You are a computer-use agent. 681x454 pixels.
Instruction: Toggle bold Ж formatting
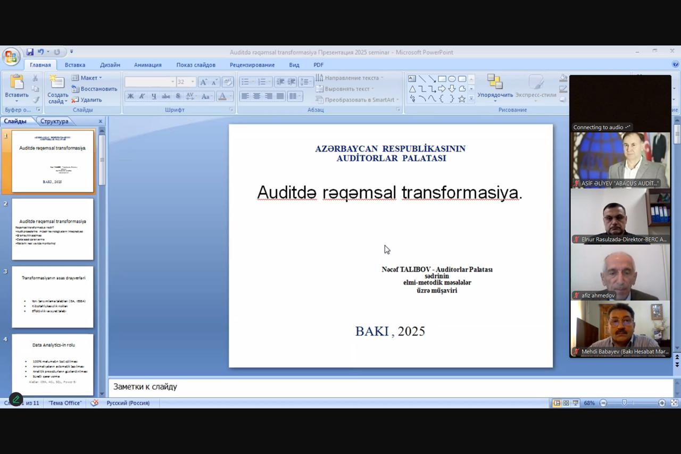click(x=130, y=96)
